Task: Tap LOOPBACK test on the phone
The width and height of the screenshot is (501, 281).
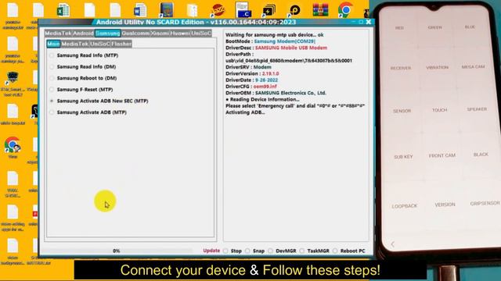Action: [x=405, y=206]
